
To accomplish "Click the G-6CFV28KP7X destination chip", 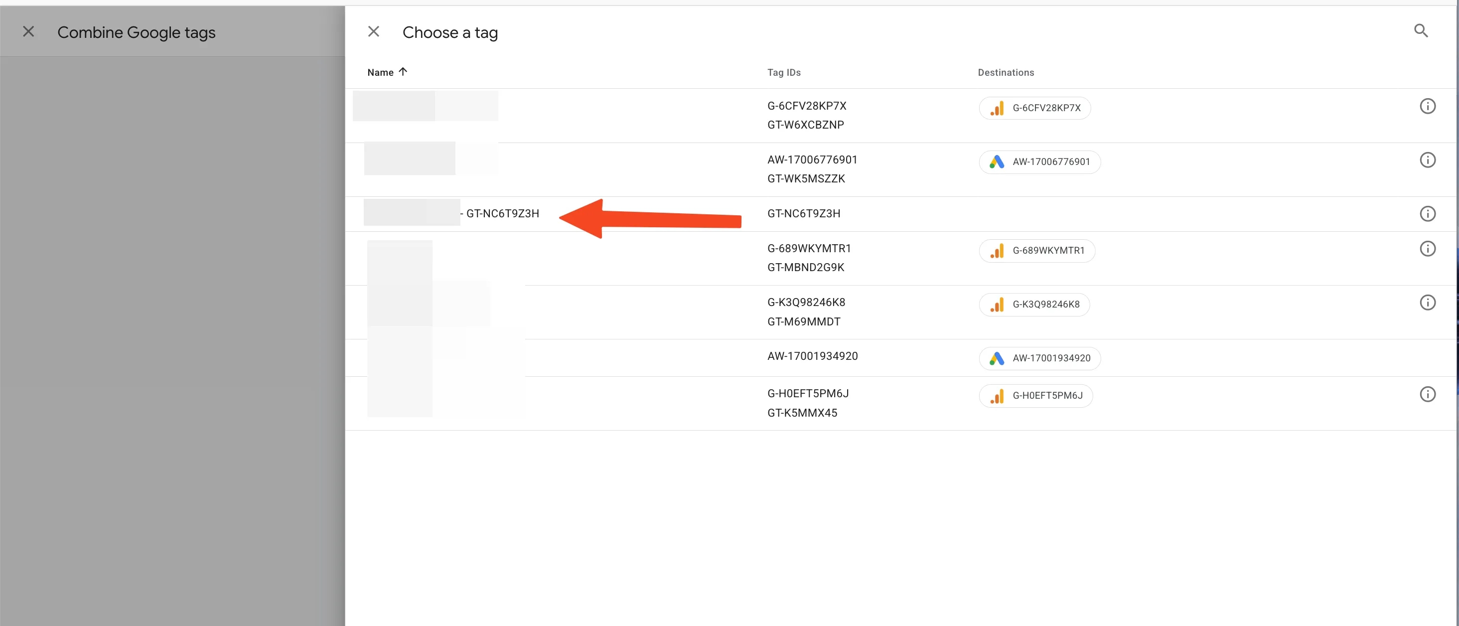I will tap(1035, 108).
